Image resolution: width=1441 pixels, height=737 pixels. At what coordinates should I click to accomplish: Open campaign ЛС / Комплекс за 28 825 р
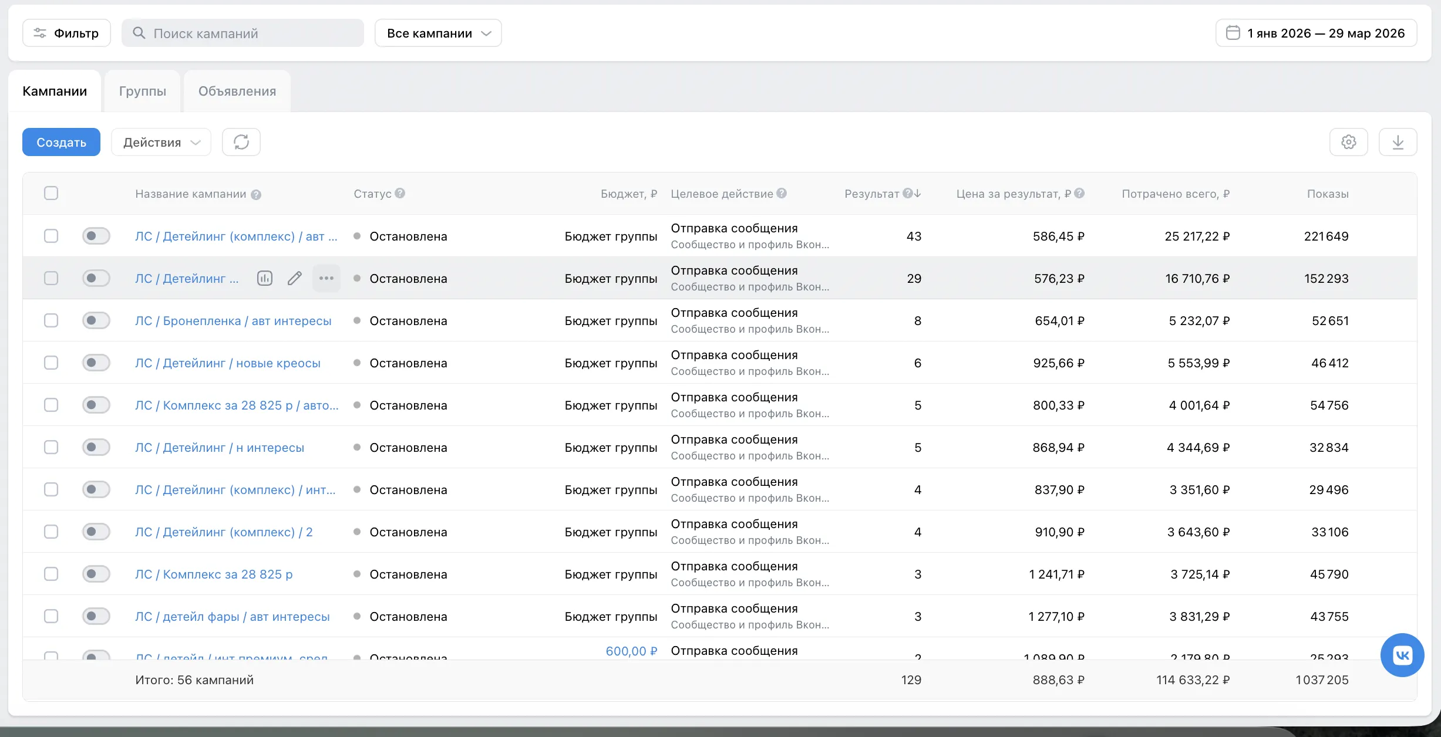click(214, 574)
